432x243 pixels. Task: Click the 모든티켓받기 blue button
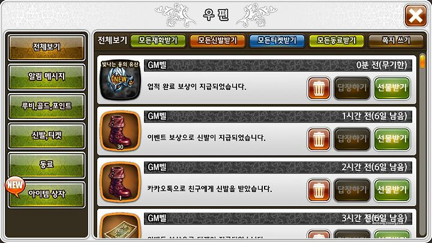pos(277,41)
